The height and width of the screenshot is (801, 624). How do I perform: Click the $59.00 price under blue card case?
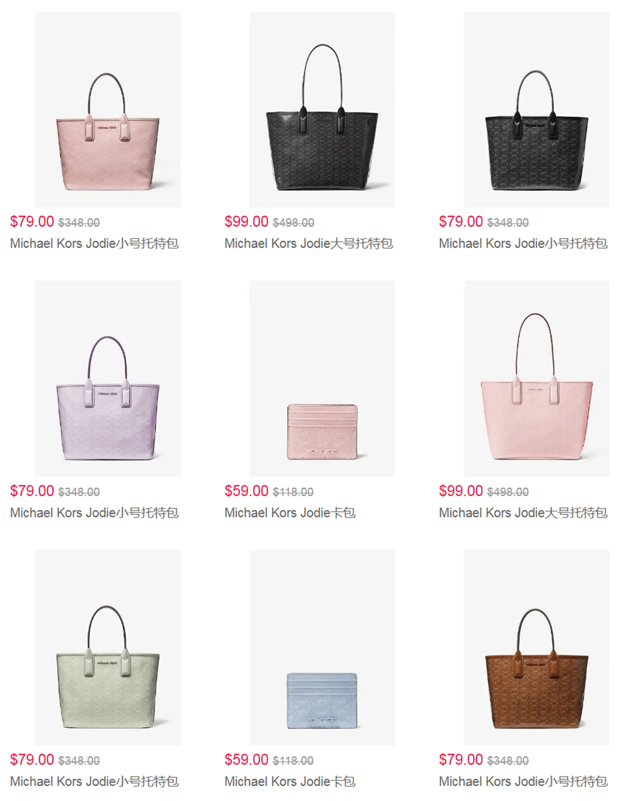pos(247,760)
